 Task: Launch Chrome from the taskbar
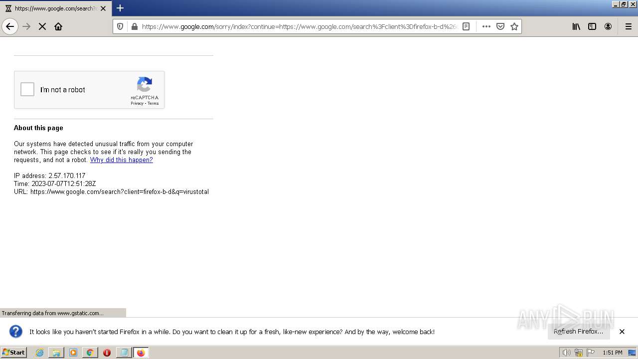(90, 353)
